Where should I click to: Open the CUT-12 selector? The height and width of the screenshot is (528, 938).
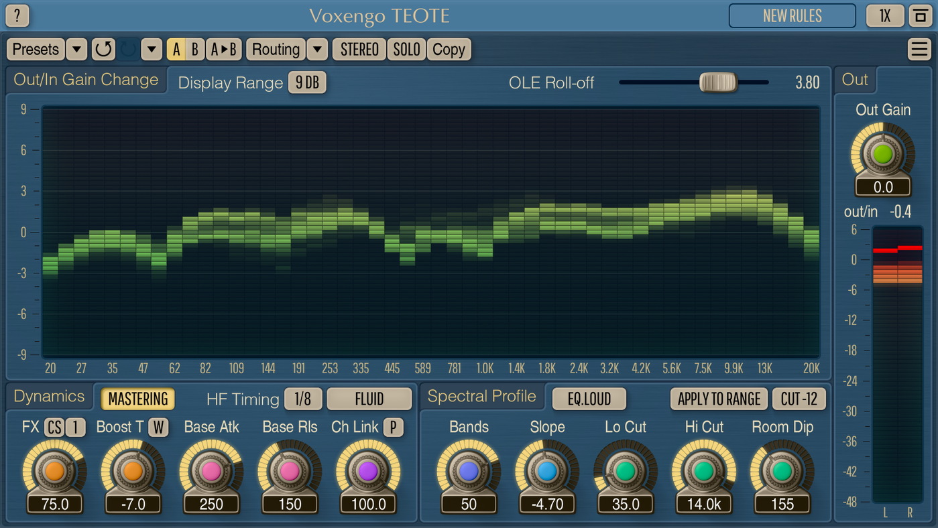click(799, 399)
